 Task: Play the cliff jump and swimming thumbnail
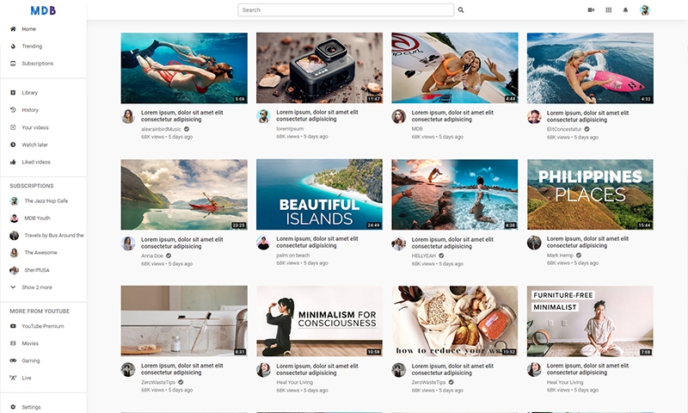(x=455, y=194)
